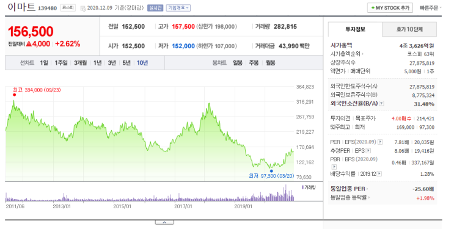454x229 pixels.
Task: Click the red 고가 value 157,500
Action: [183, 27]
